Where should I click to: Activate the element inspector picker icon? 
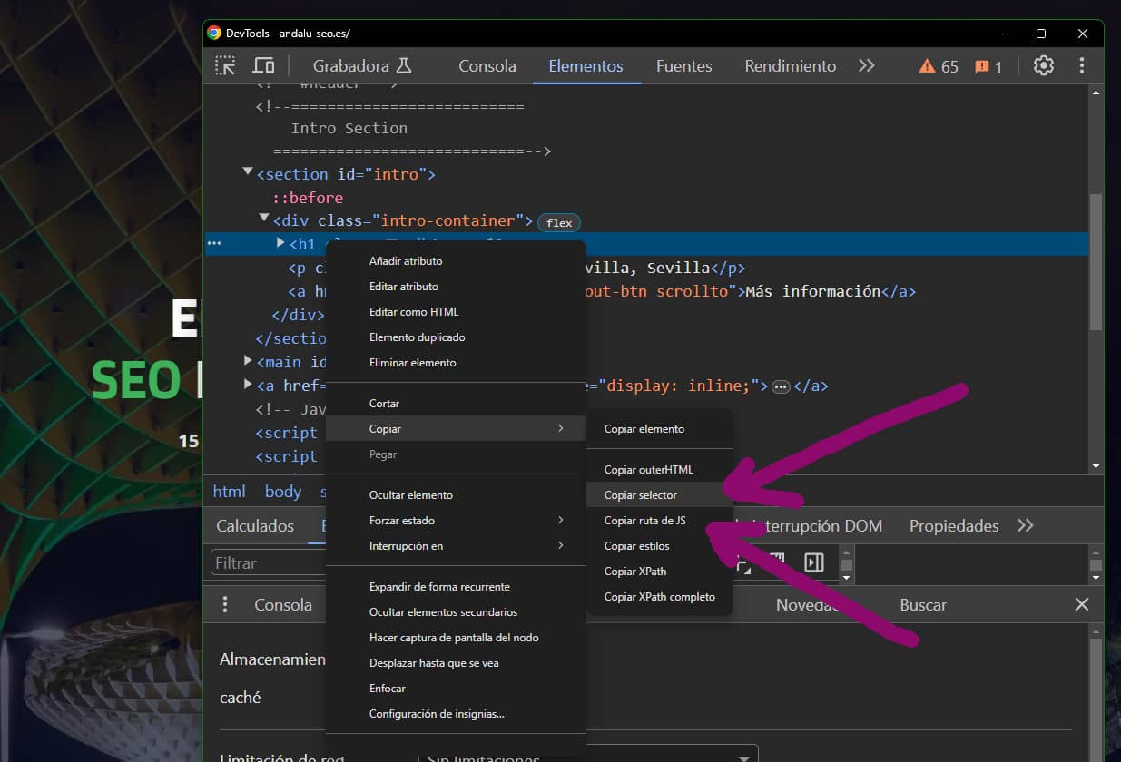click(225, 65)
